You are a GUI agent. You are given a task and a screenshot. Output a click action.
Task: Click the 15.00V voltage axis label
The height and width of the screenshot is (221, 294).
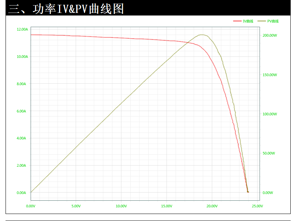click(x=167, y=206)
